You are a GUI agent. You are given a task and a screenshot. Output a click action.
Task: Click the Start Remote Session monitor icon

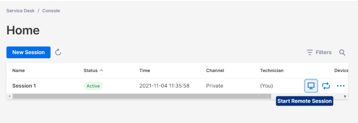[311, 86]
